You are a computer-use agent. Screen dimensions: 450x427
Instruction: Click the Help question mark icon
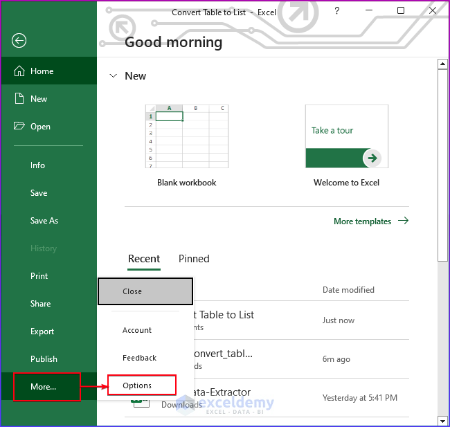337,11
